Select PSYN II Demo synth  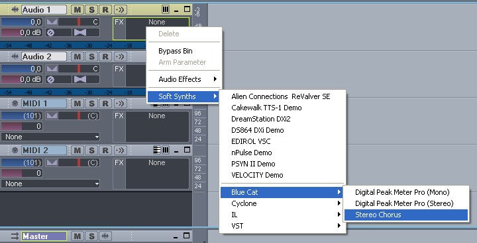pos(282,164)
